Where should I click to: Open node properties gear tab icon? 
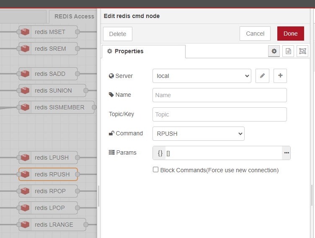[x=274, y=51]
